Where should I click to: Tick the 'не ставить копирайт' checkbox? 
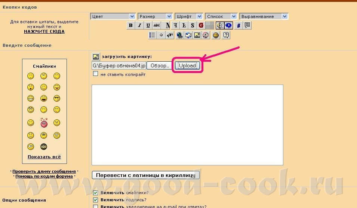tap(96, 74)
